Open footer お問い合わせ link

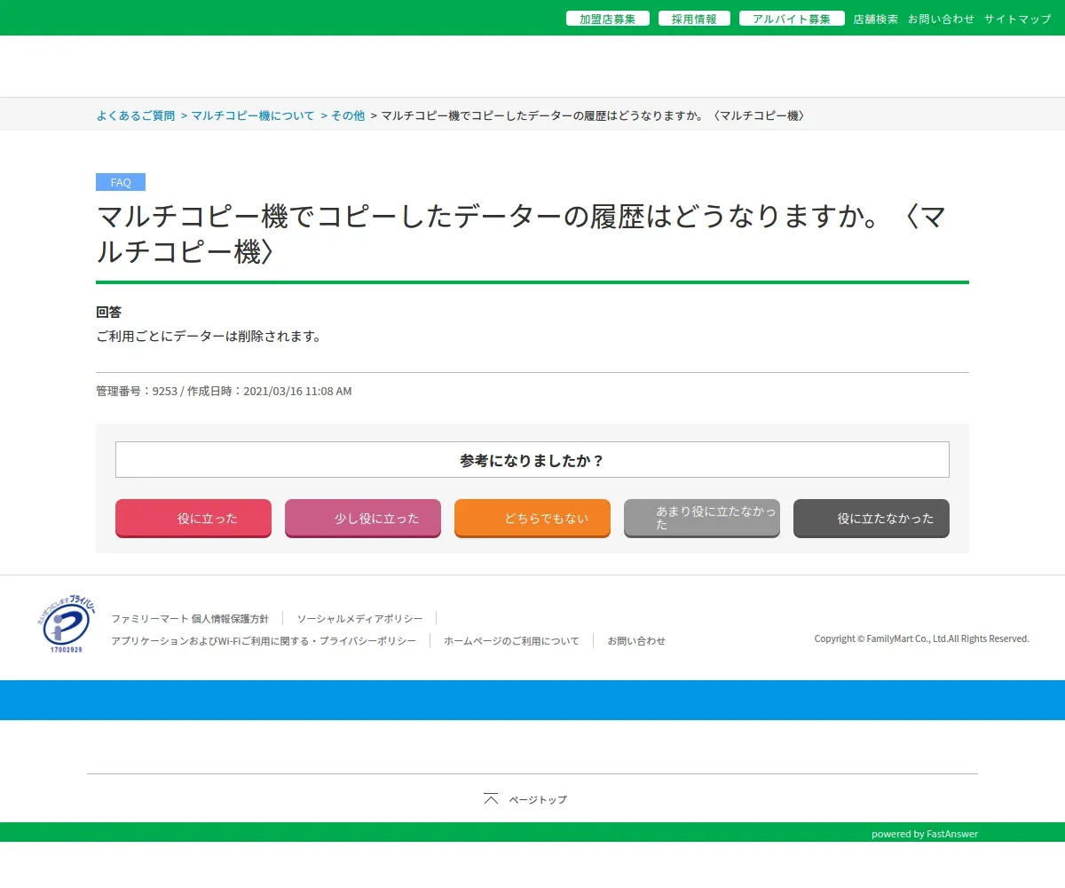click(x=636, y=640)
